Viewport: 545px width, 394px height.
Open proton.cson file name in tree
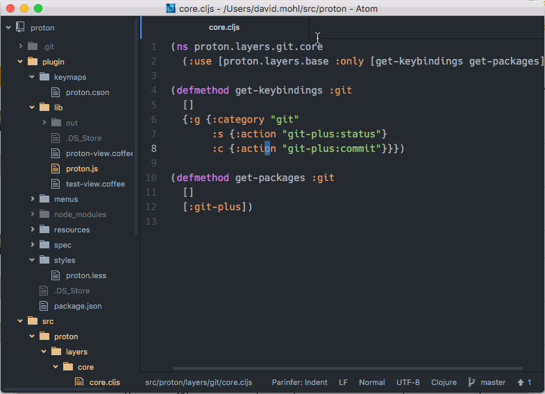click(87, 92)
